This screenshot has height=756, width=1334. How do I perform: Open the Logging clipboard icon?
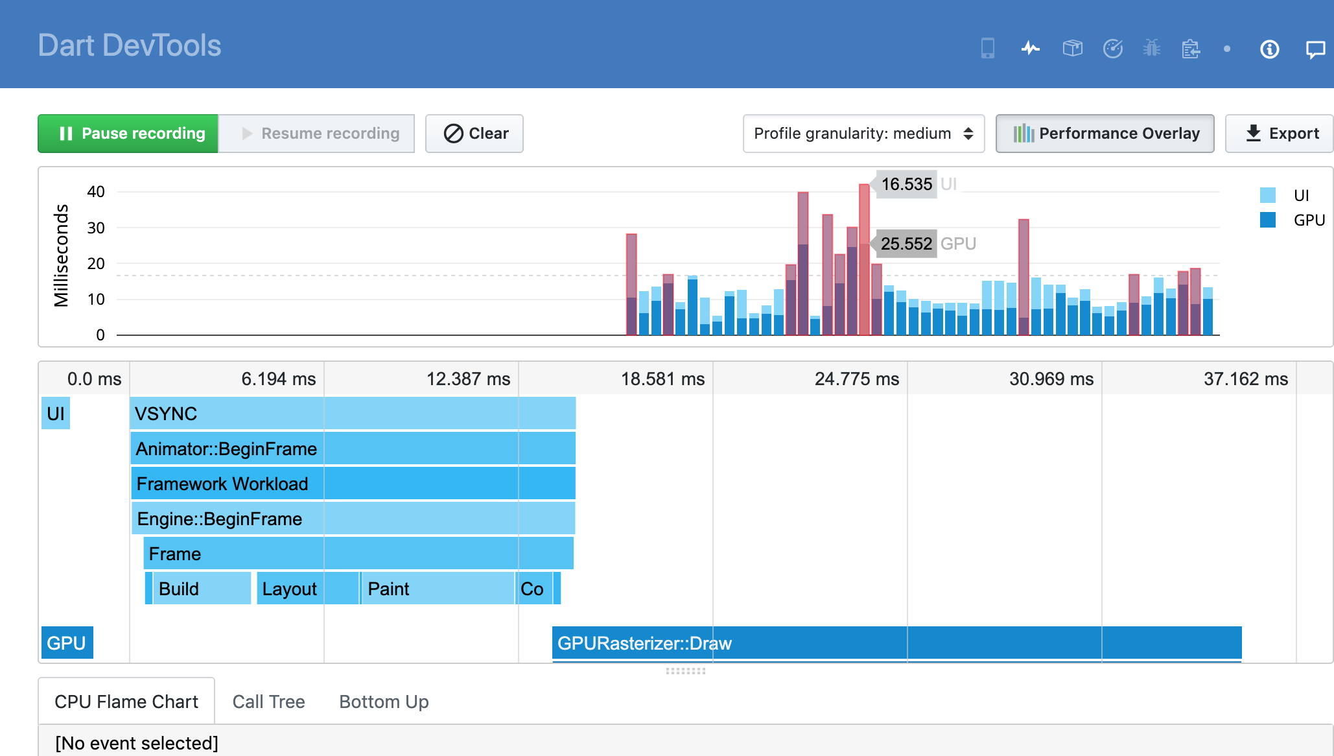click(x=1191, y=49)
